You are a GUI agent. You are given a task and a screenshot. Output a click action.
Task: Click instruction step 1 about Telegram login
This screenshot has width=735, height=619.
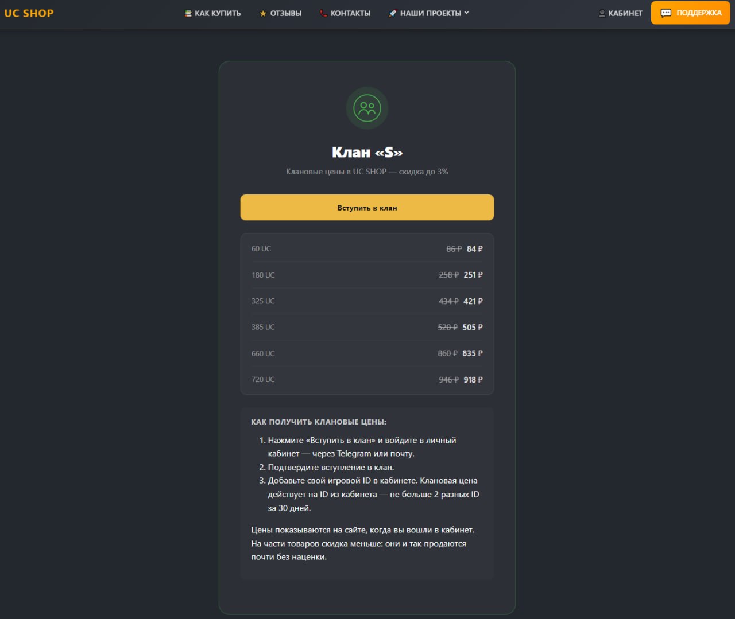[x=362, y=447]
